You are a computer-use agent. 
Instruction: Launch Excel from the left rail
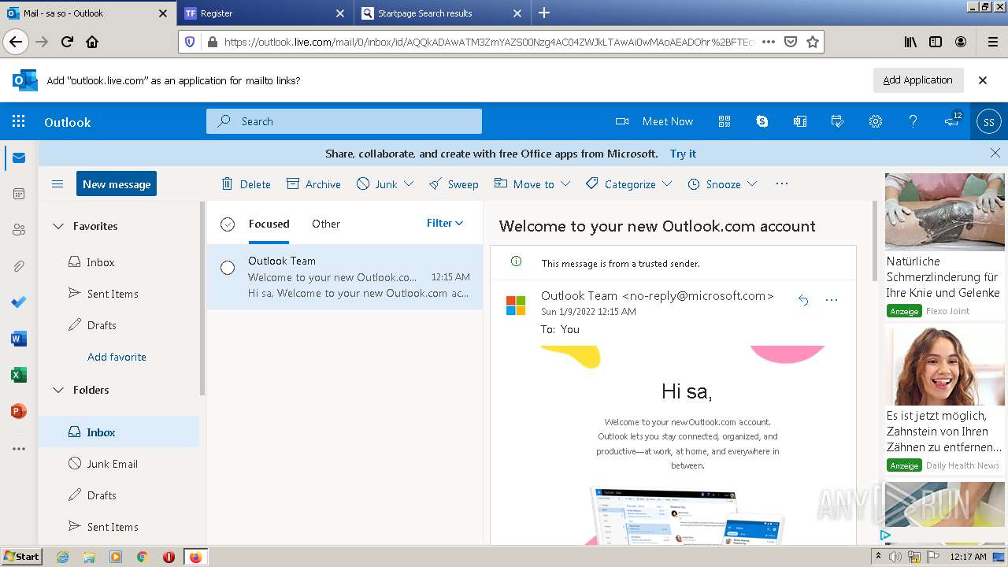click(x=19, y=375)
